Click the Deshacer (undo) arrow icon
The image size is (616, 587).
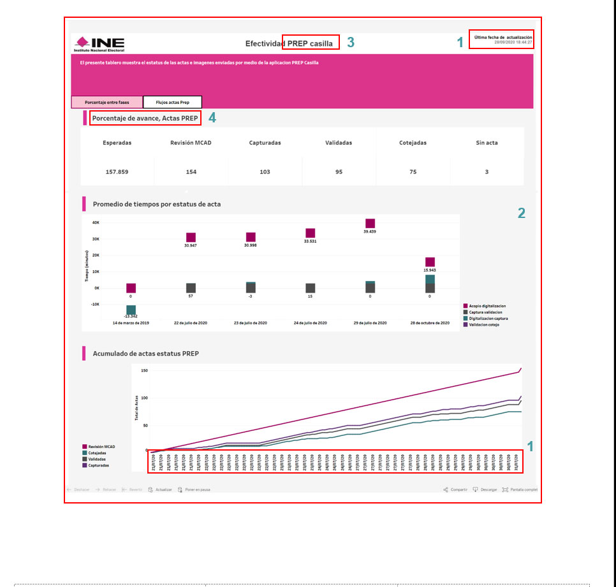(x=70, y=489)
